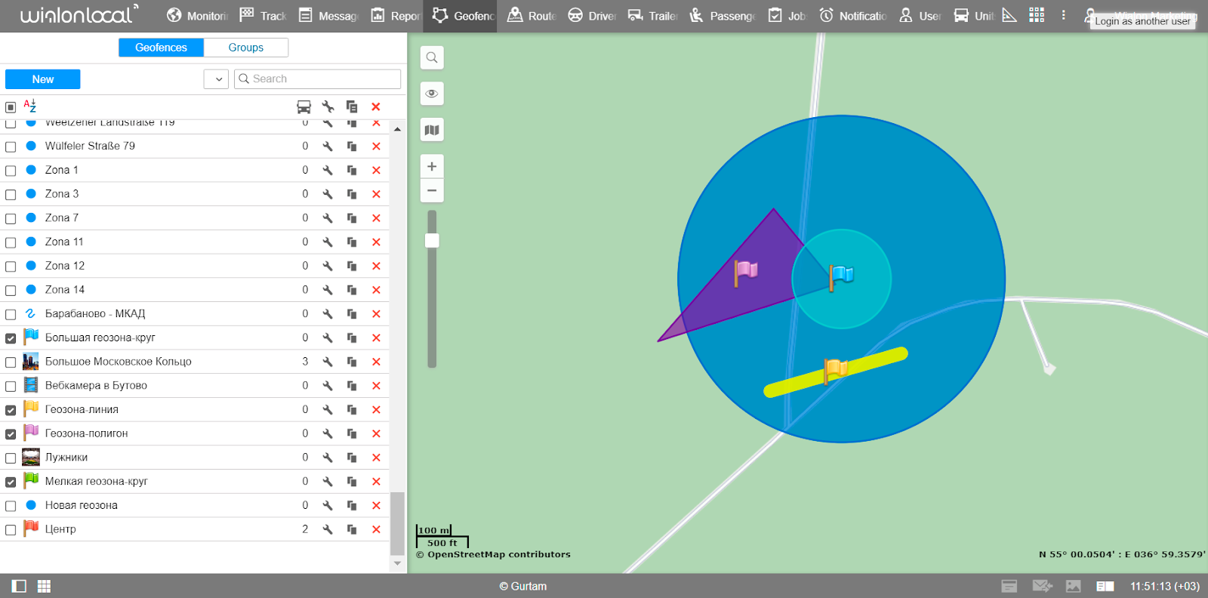
Task: Click the map search magnifier icon
Action: (432, 57)
